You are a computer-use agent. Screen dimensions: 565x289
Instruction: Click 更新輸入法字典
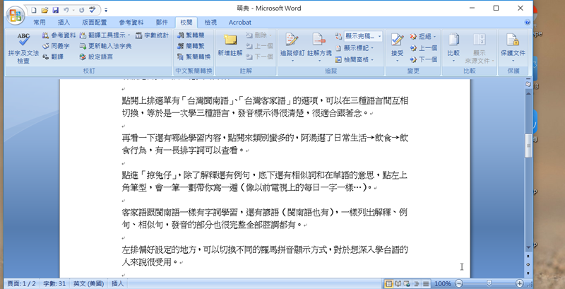click(105, 46)
